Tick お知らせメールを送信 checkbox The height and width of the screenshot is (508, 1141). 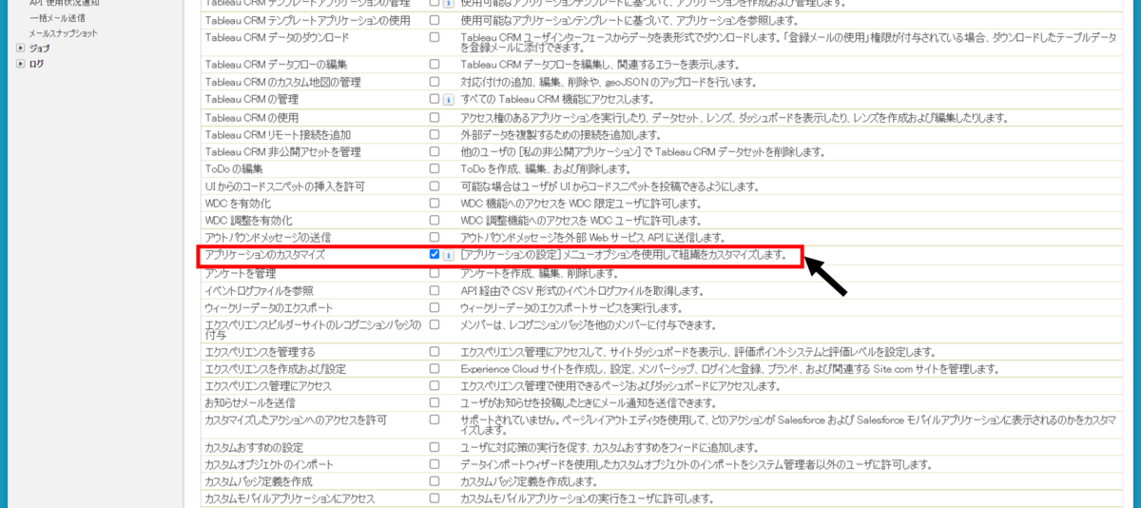click(x=435, y=403)
